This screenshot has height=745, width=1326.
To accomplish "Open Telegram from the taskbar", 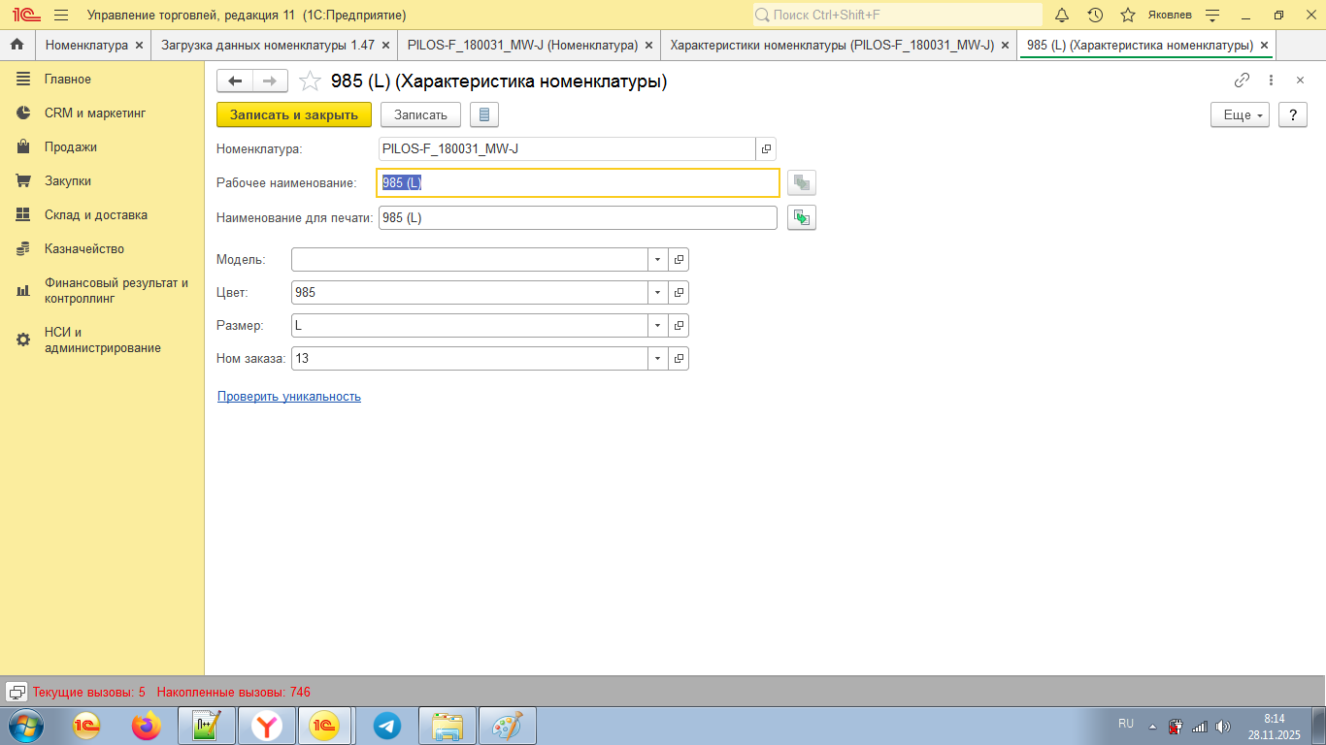I will pyautogui.click(x=387, y=726).
